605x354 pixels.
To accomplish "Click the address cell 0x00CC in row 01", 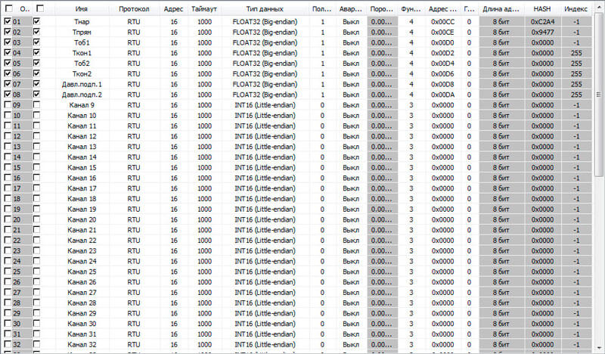I will (x=442, y=22).
